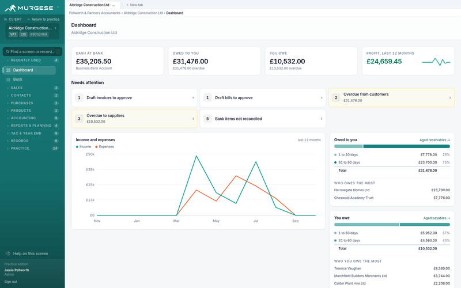Click the Income legend dot

pyautogui.click(x=77, y=147)
